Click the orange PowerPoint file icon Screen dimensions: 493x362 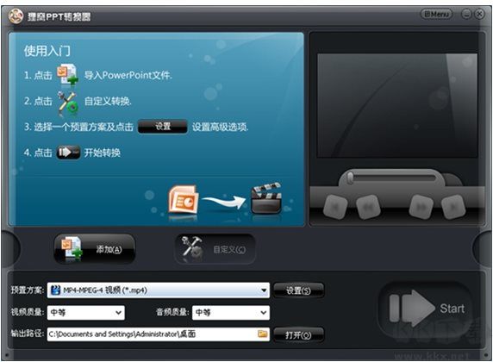184,199
